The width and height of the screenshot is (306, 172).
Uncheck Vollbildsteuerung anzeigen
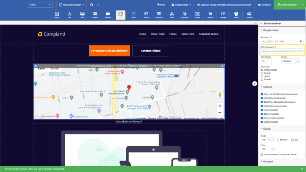pyautogui.click(x=262, y=106)
